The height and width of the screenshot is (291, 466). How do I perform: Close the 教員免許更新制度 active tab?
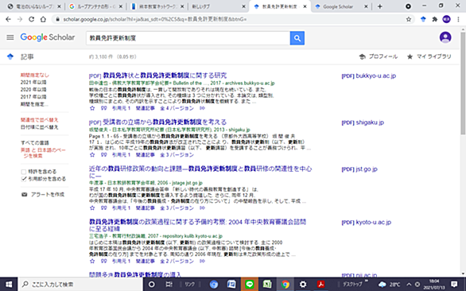[305, 6]
